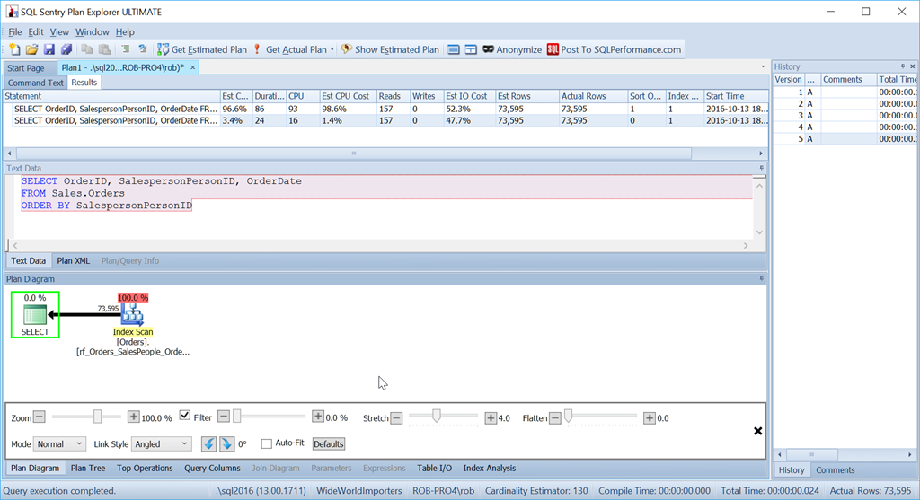Expand Get Actual Plan dropdown arrow

click(332, 50)
